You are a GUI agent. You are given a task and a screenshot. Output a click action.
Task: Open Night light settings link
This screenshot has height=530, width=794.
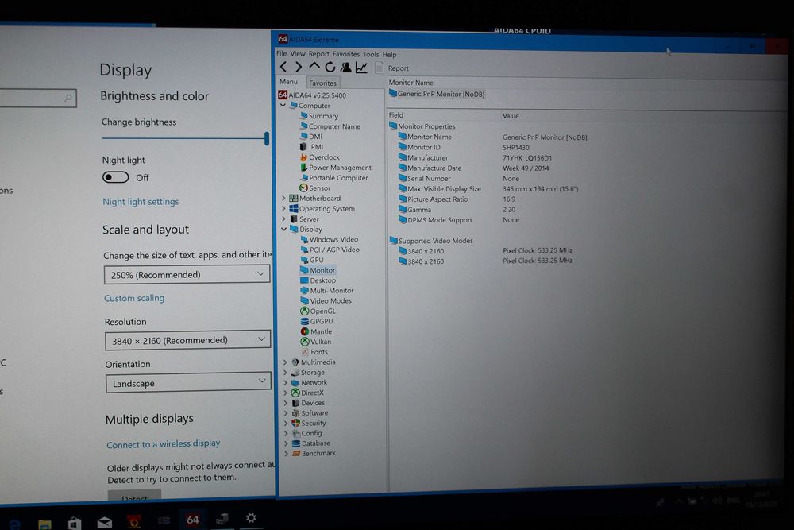(x=141, y=202)
